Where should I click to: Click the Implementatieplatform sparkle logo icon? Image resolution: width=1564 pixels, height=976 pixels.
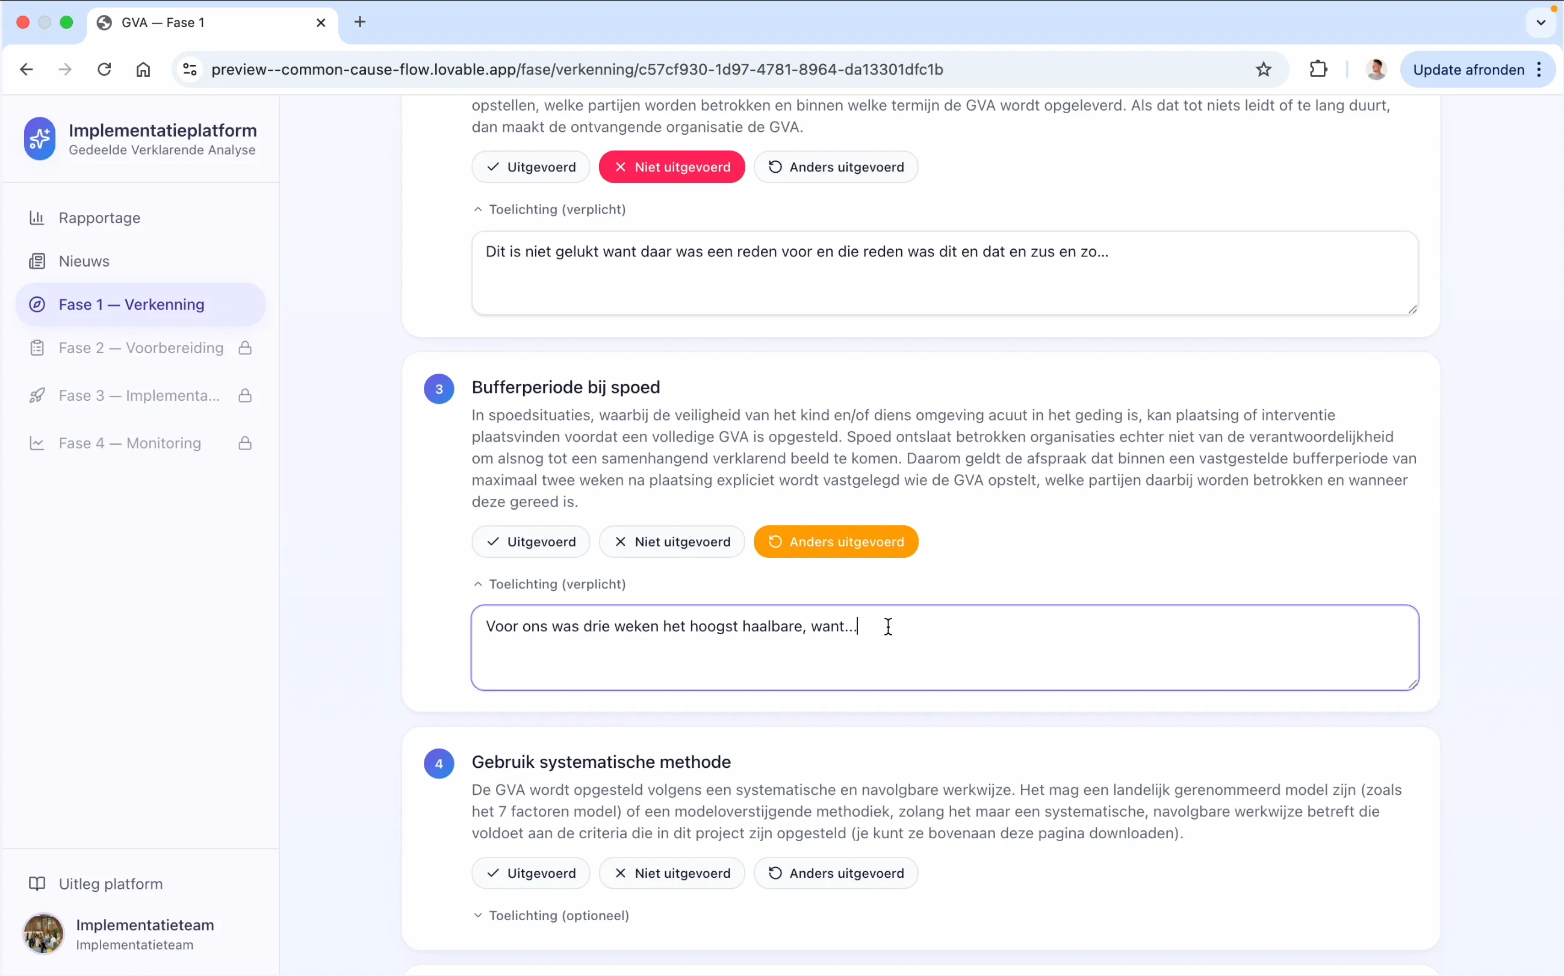[39, 138]
